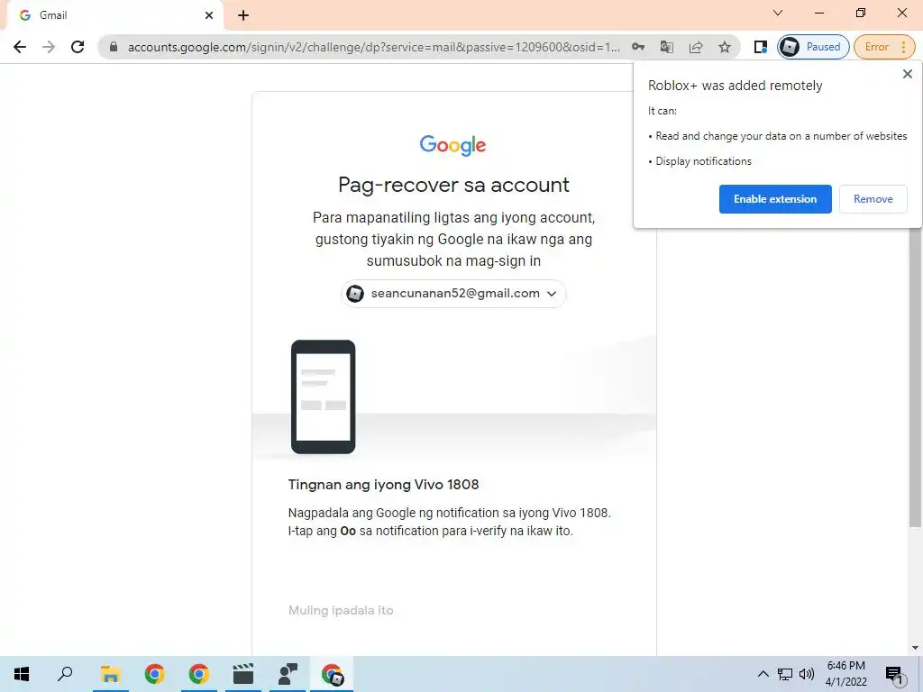Screen dimensions: 923x692
Task: Go back to the previous page
Action: pos(20,47)
